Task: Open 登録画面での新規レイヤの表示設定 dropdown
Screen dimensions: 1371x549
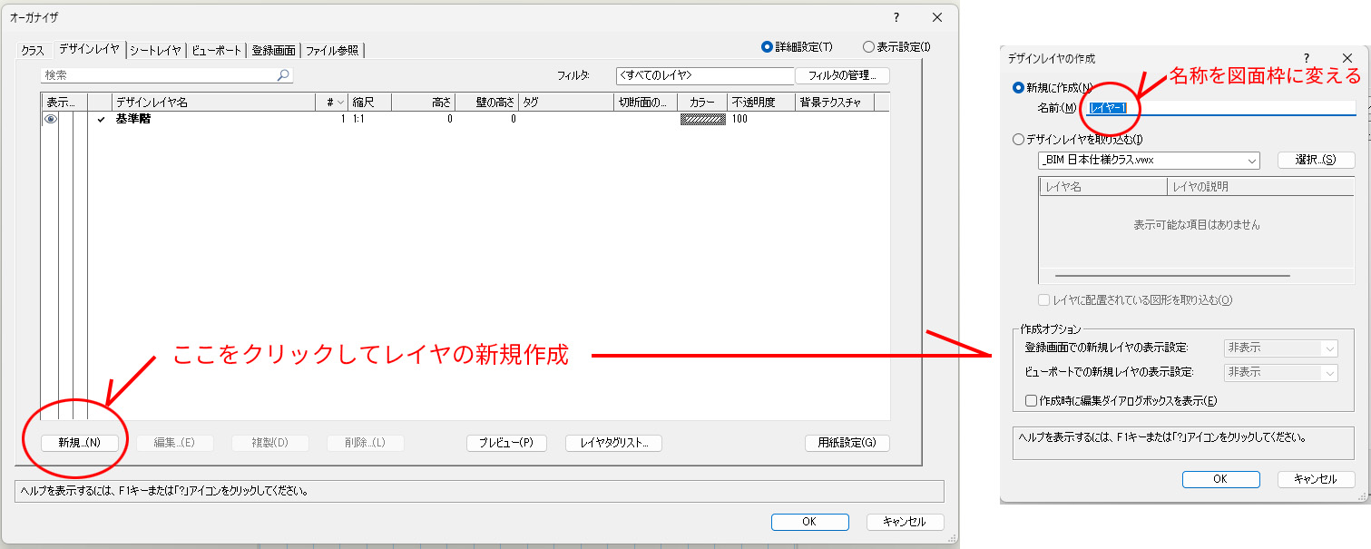Action: pyautogui.click(x=1280, y=348)
